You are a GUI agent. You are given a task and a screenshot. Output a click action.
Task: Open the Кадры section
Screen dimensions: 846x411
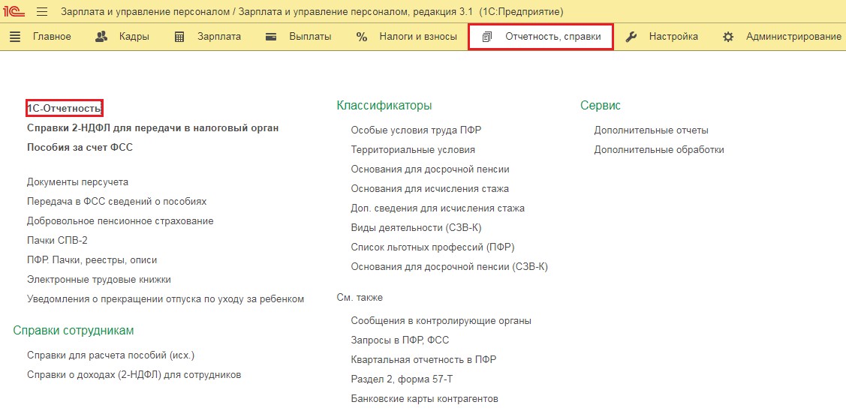point(134,37)
